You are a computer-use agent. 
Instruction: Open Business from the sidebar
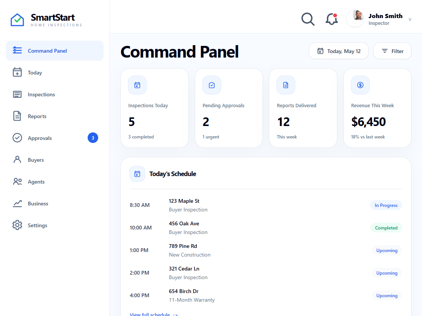[x=55, y=203]
